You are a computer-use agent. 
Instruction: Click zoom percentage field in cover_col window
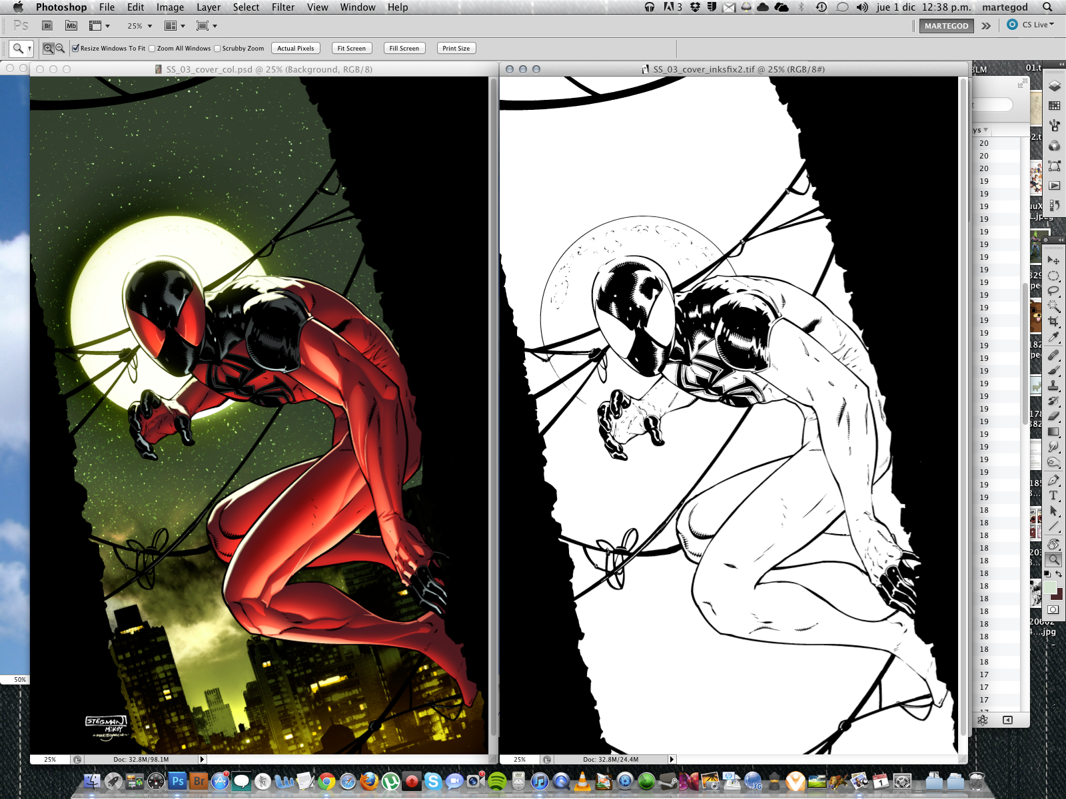[x=50, y=759]
